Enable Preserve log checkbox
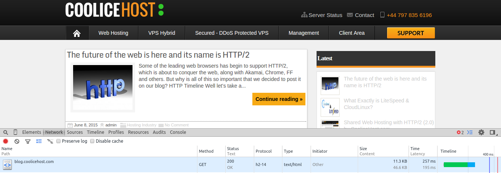The height and width of the screenshot is (173, 501). click(x=59, y=141)
